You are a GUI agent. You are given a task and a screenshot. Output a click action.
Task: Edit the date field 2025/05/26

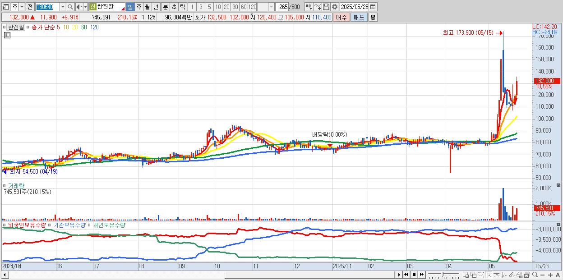pos(355,7)
